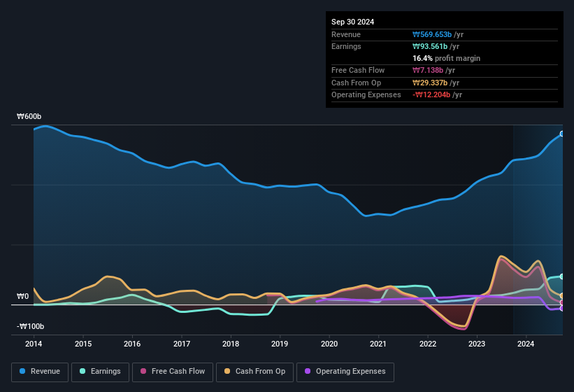This screenshot has height=392, width=574.
Task: Click the Free Cash Flow label in tooltip
Action: (358, 70)
